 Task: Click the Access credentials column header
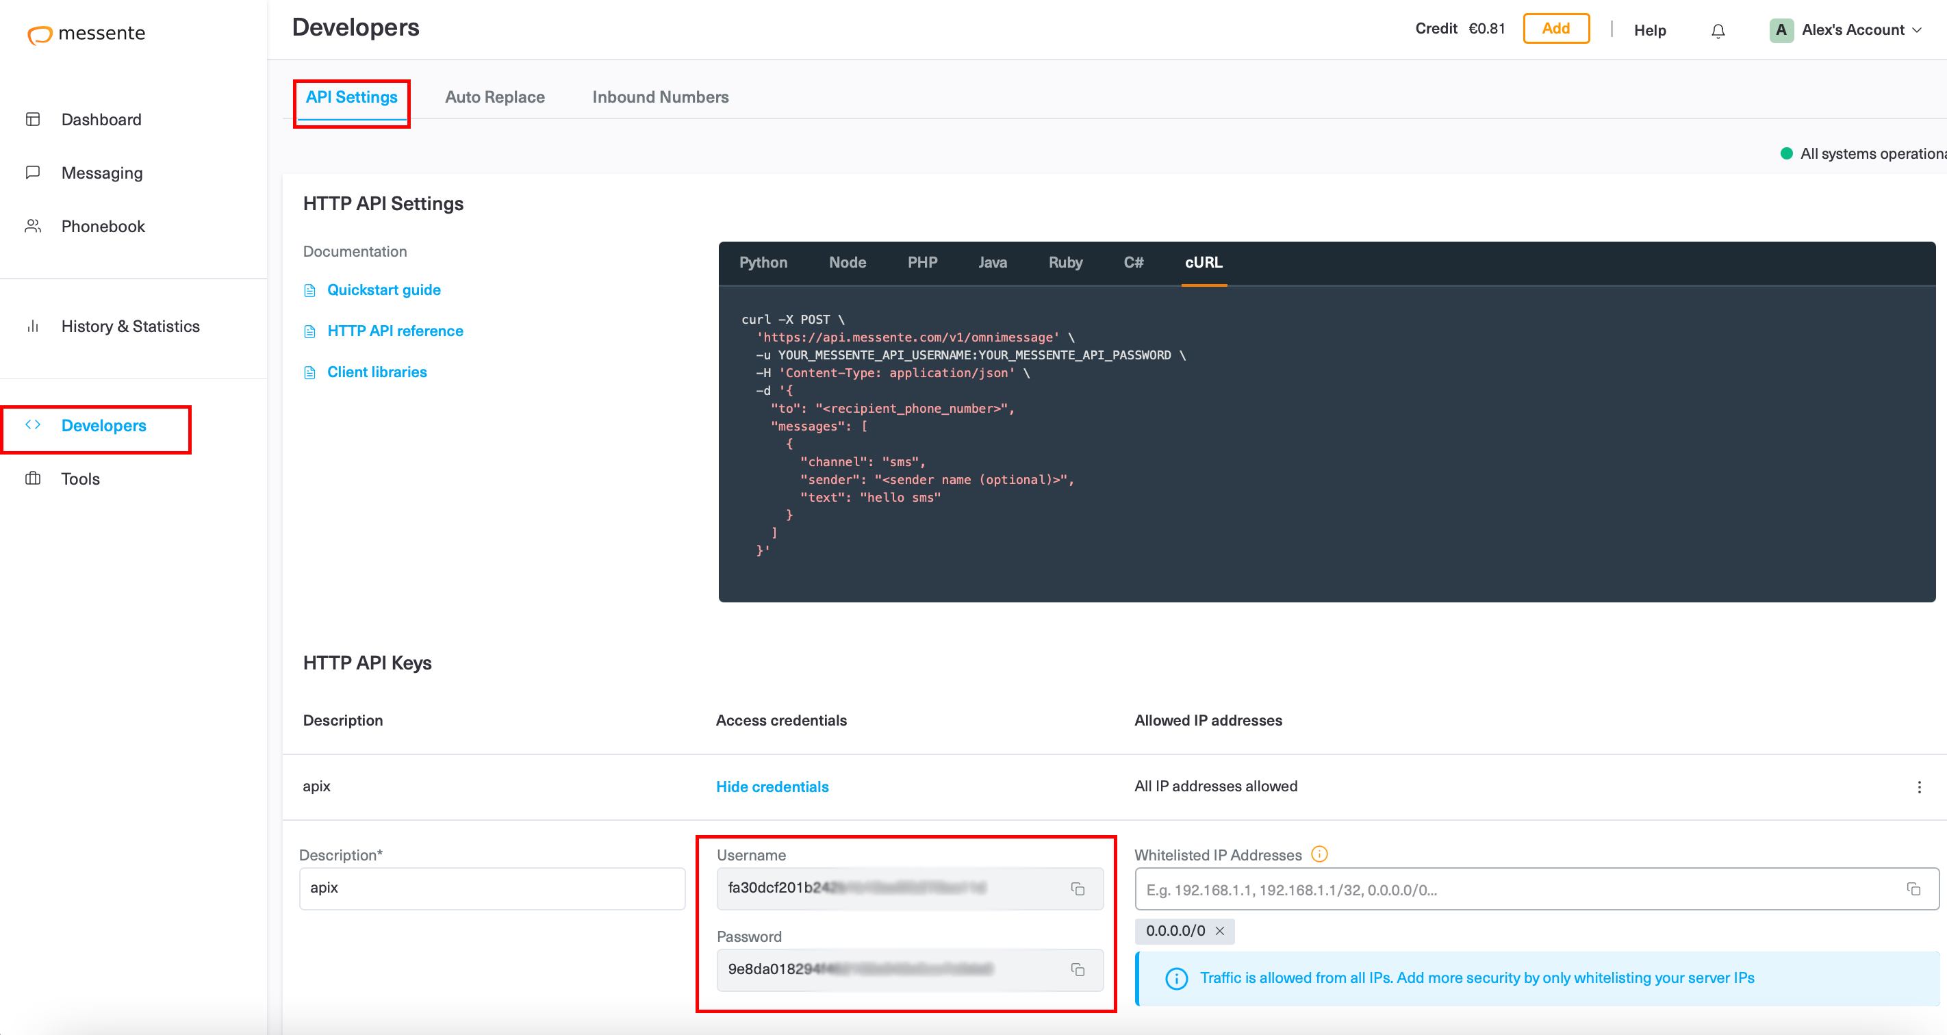(782, 720)
